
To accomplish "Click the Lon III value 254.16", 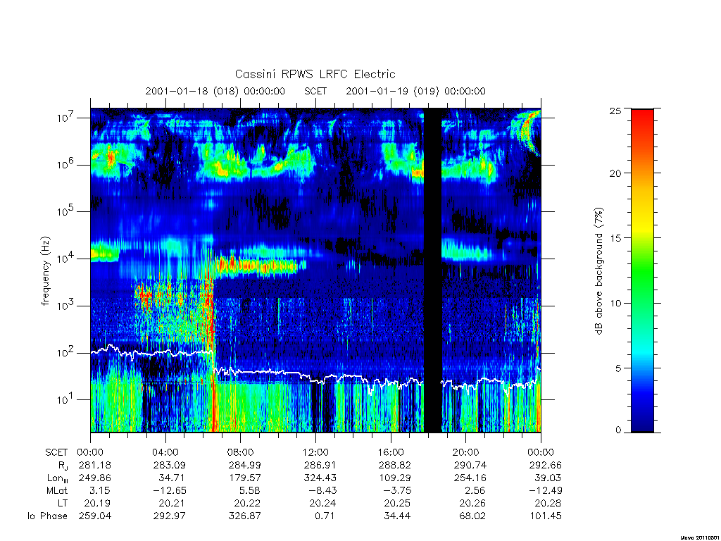I will [x=470, y=478].
